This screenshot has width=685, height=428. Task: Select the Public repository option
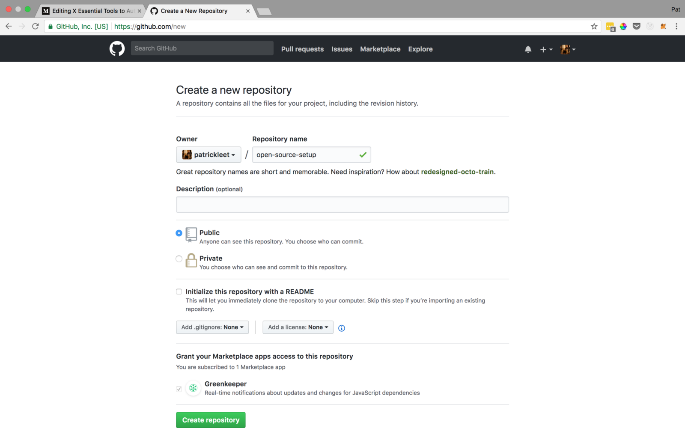179,233
